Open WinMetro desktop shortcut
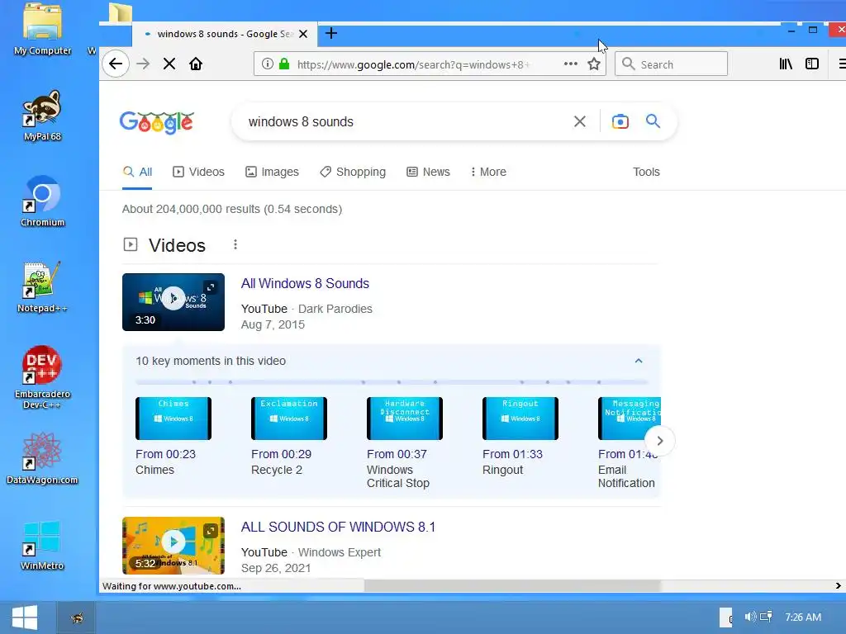Image resolution: width=846 pixels, height=634 pixels. 43,545
